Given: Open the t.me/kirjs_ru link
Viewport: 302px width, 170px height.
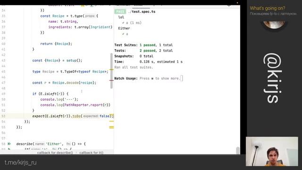Looking at the screenshot, I should coord(21,162).
